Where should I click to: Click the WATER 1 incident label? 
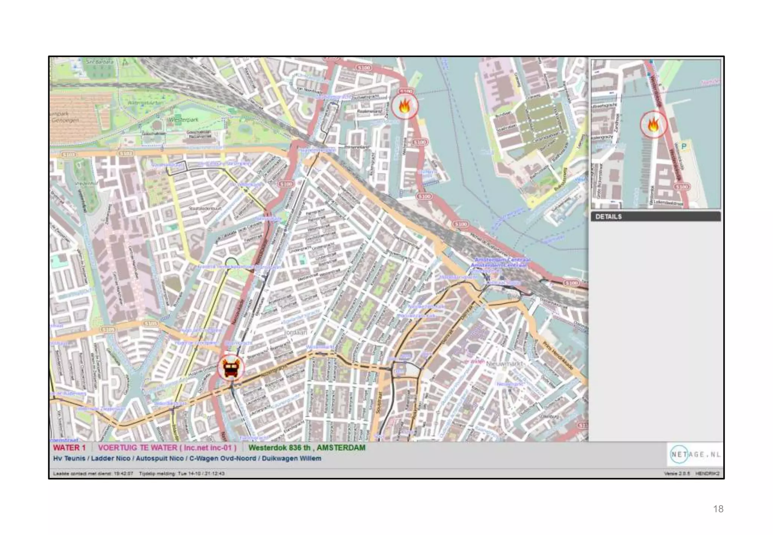(x=69, y=448)
